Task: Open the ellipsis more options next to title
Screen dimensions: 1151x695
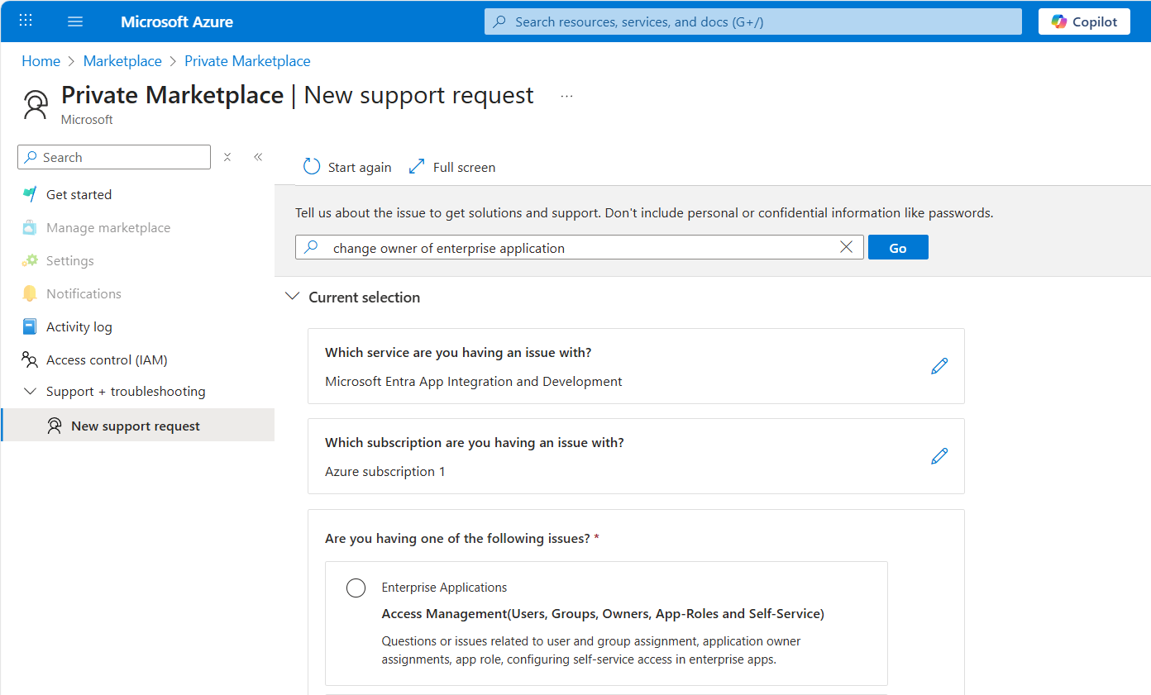Action: pos(566,96)
